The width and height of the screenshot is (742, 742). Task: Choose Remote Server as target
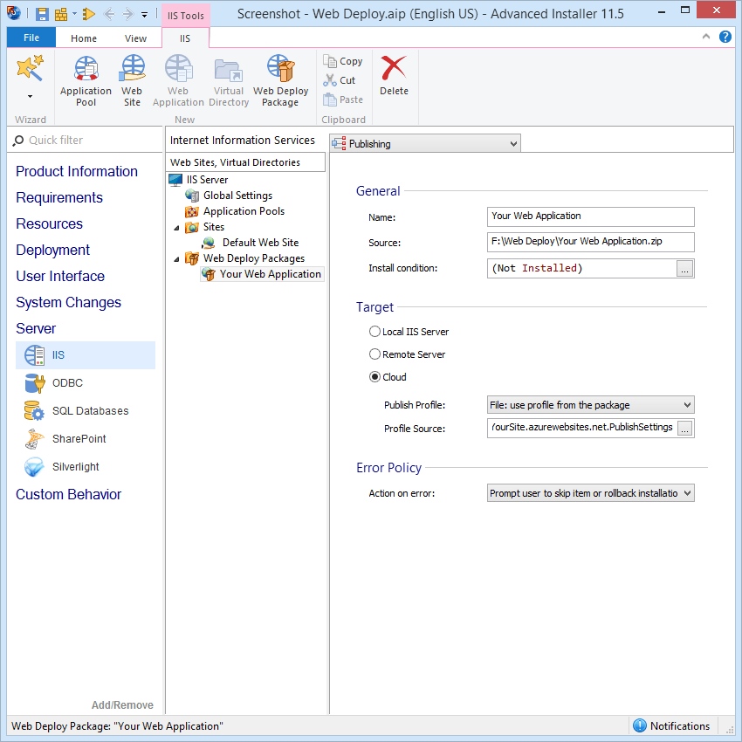375,354
